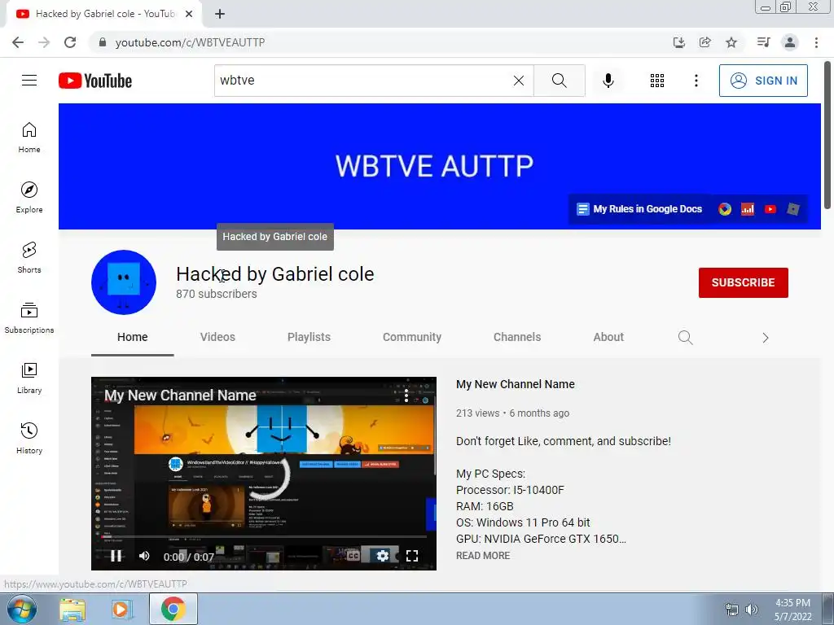Pause the featured video
Viewport: 834px width, 625px height.
116,556
